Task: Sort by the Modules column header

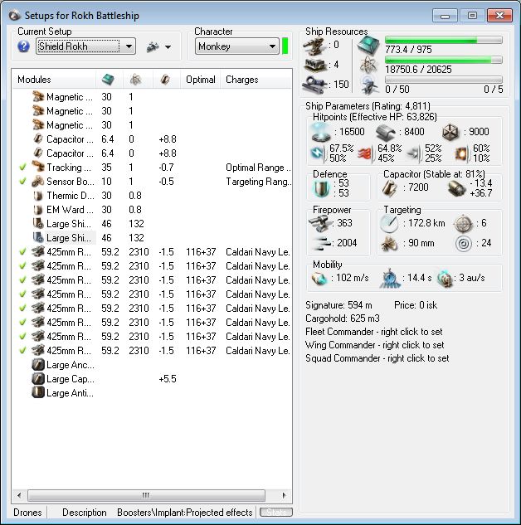Action: pos(34,80)
